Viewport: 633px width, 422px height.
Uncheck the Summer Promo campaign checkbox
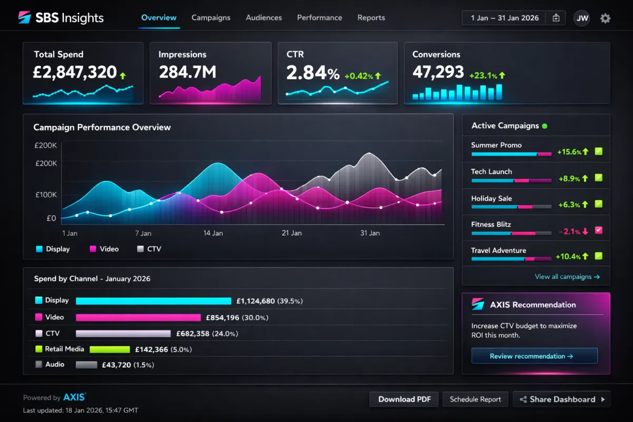coord(598,151)
